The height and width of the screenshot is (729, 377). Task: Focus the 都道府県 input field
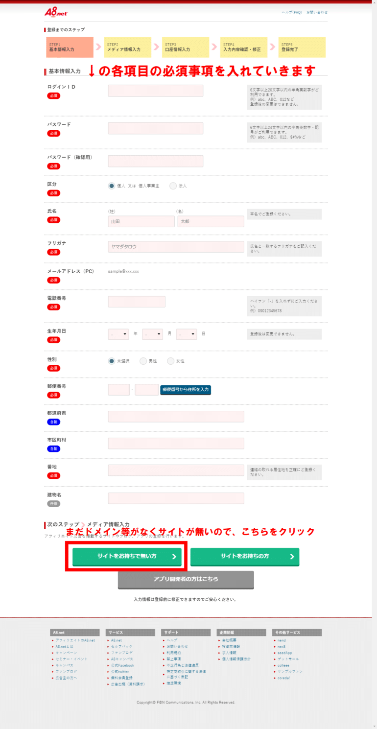pos(176,417)
